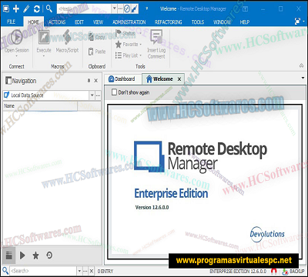Open the tab list dropdown arrow
This screenshot has width=308, height=277.
(303, 78)
